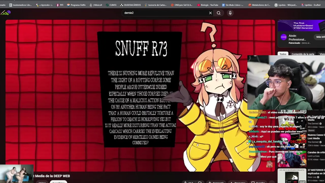Open the Sin título 2.docx bookmark
The image size is (325, 183).
233,5
